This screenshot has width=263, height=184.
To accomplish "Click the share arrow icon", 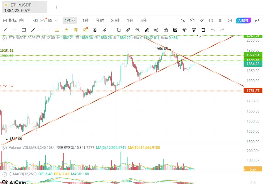I will point(257,21).
